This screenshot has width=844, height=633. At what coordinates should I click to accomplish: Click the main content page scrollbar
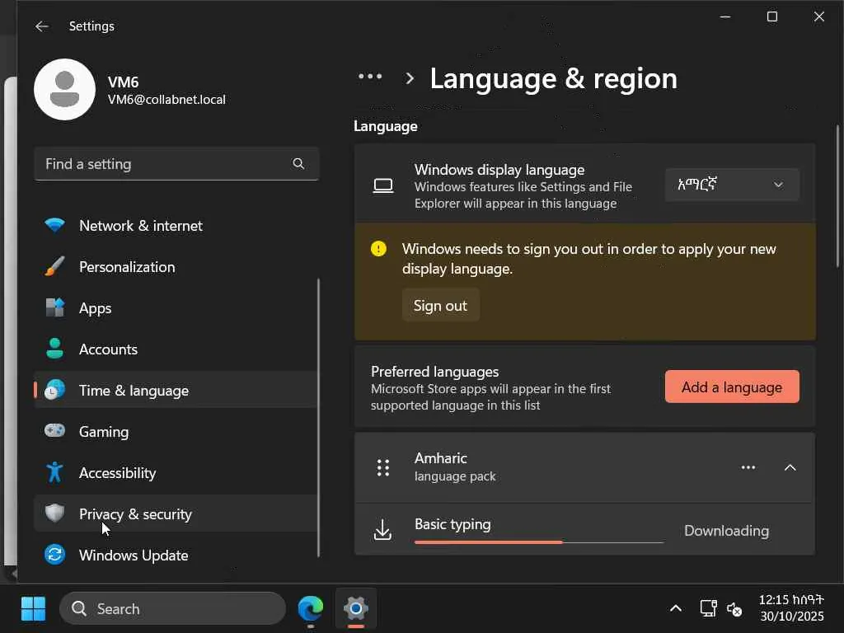[x=837, y=196]
